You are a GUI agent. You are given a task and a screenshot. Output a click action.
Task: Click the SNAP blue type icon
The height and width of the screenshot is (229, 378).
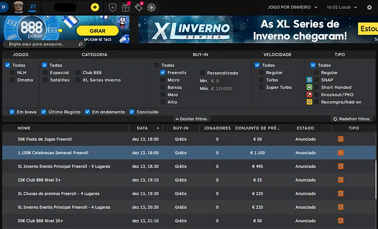tap(309, 80)
